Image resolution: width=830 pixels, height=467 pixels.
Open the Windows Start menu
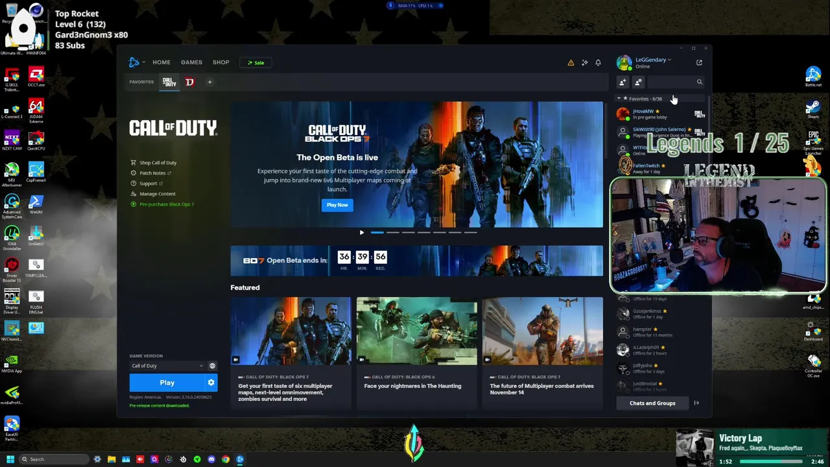click(x=10, y=459)
